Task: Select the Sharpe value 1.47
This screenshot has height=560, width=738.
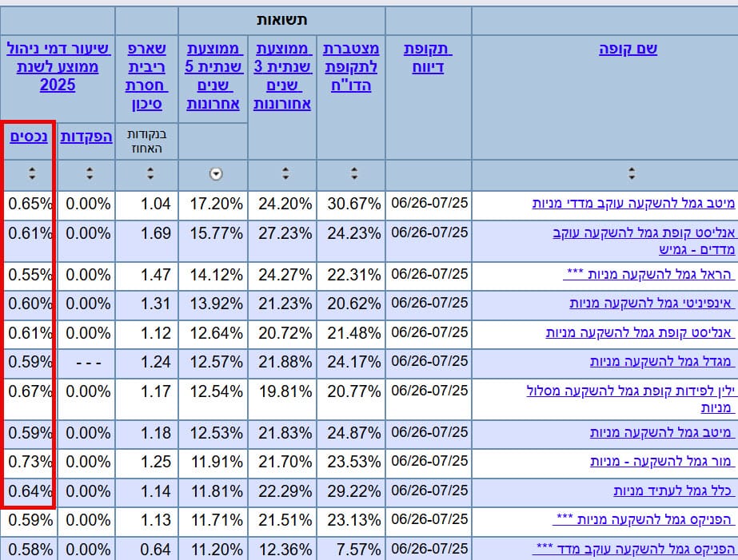Action: point(146,276)
